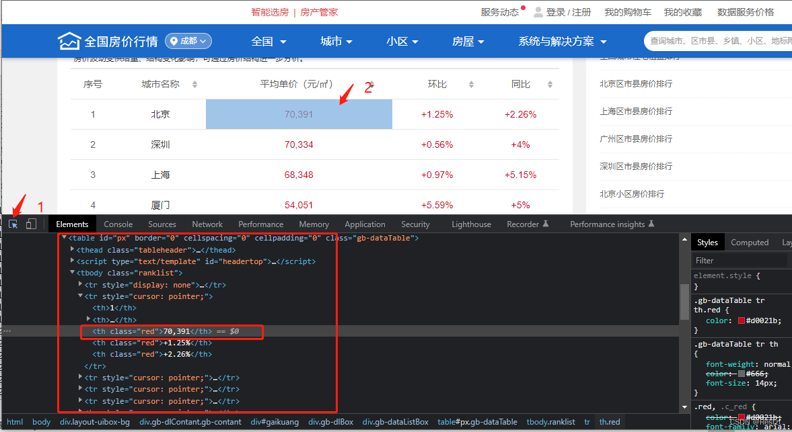
Task: Expand the thead tableheader node
Action: coord(72,249)
